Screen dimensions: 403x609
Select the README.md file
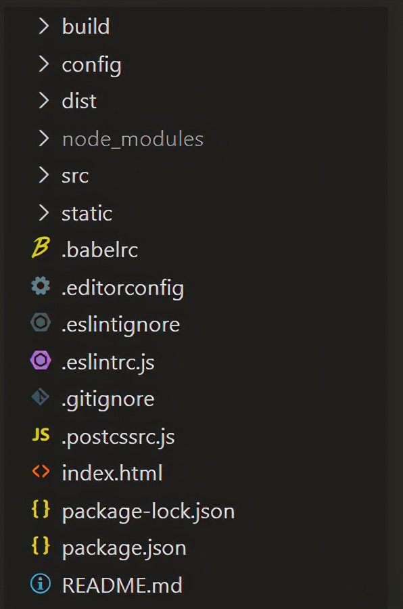click(x=122, y=585)
